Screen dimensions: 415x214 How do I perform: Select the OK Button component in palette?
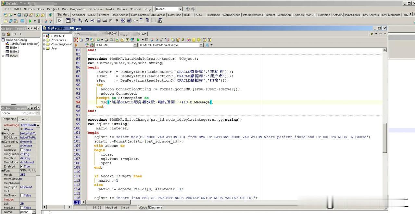click(104, 20)
